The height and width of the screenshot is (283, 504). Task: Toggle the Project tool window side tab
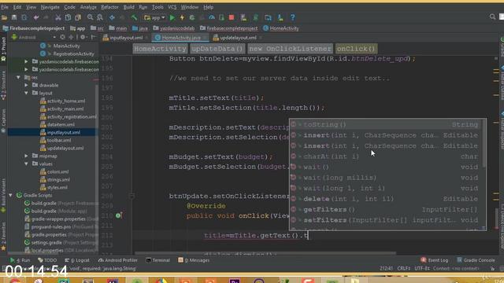(3, 49)
